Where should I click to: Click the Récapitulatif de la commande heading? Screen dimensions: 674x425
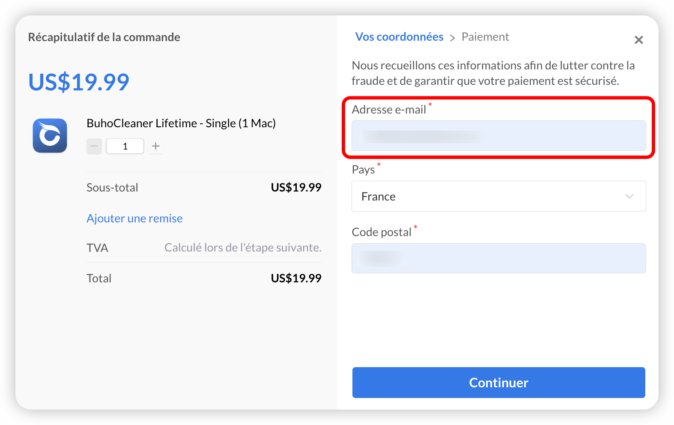click(x=104, y=37)
